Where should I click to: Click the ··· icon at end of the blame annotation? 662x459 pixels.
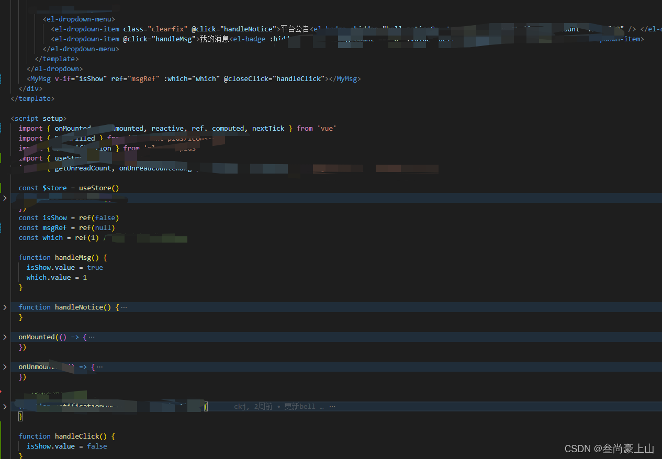click(x=332, y=406)
